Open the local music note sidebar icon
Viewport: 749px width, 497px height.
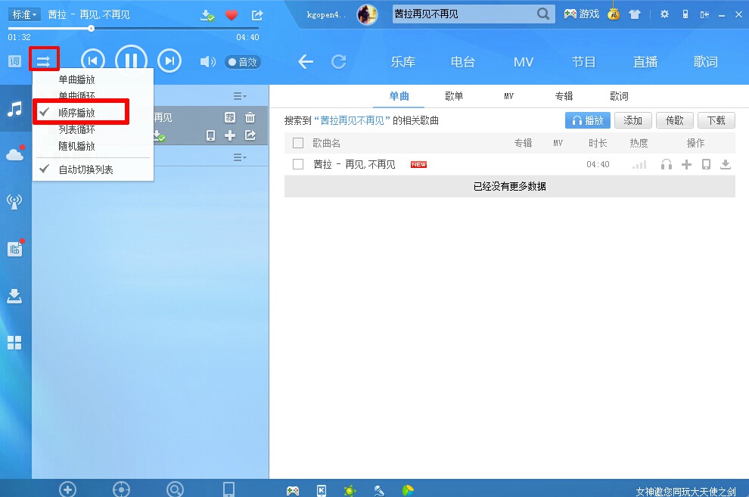[15, 109]
